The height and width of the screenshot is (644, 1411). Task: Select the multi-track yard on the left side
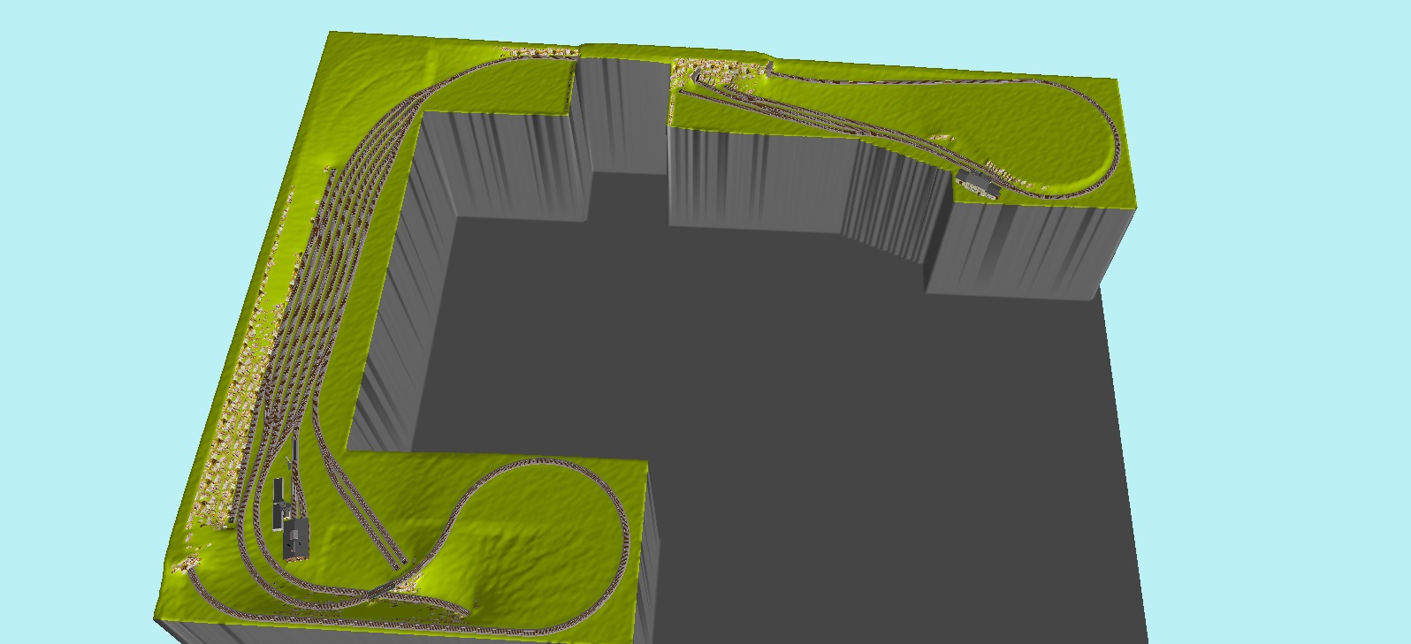pos(309,292)
